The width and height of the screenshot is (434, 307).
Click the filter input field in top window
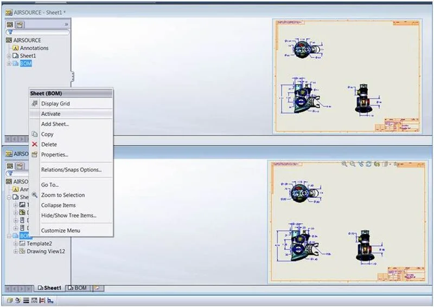pyautogui.click(x=37, y=32)
